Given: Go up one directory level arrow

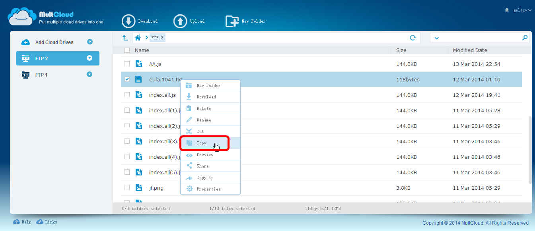Looking at the screenshot, I should (x=125, y=38).
